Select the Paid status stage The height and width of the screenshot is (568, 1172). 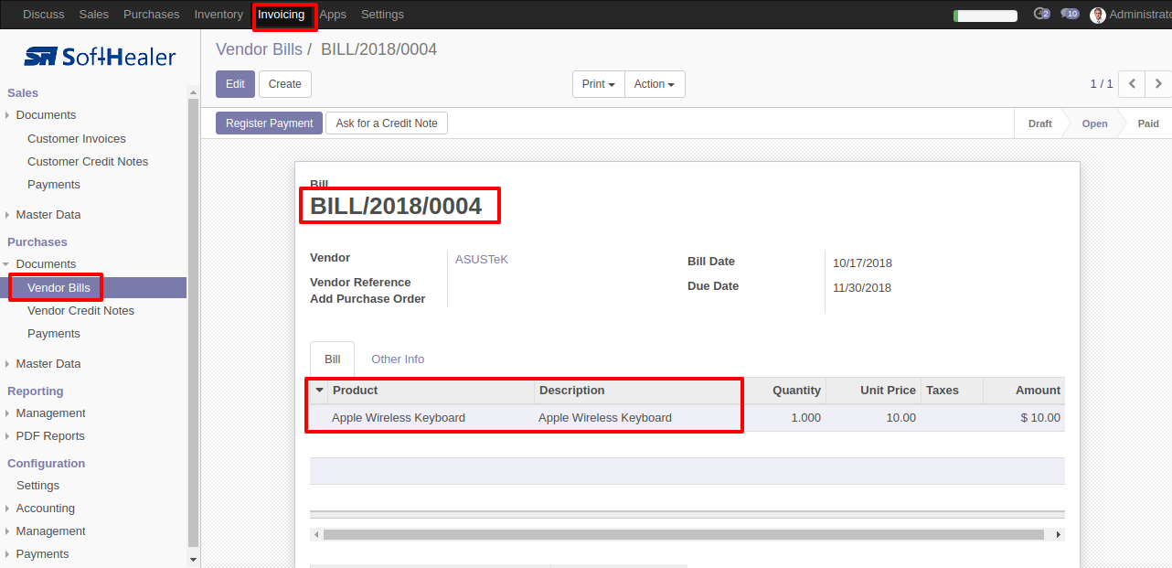(x=1148, y=123)
